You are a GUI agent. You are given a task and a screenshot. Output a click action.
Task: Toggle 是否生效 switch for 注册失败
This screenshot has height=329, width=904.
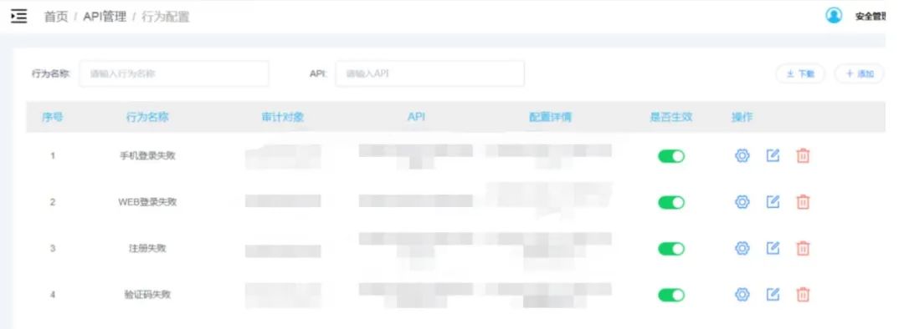pyautogui.click(x=671, y=249)
